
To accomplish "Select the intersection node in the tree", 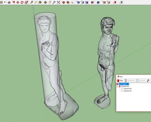I will coord(125,86).
